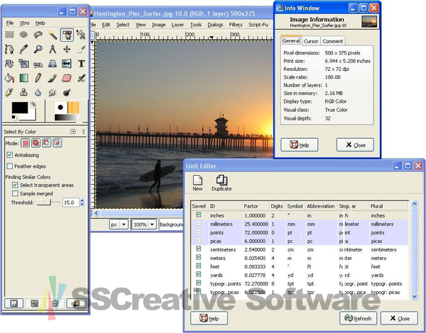
Task: Toggle Saved checkbox for yards row
Action: point(199,274)
